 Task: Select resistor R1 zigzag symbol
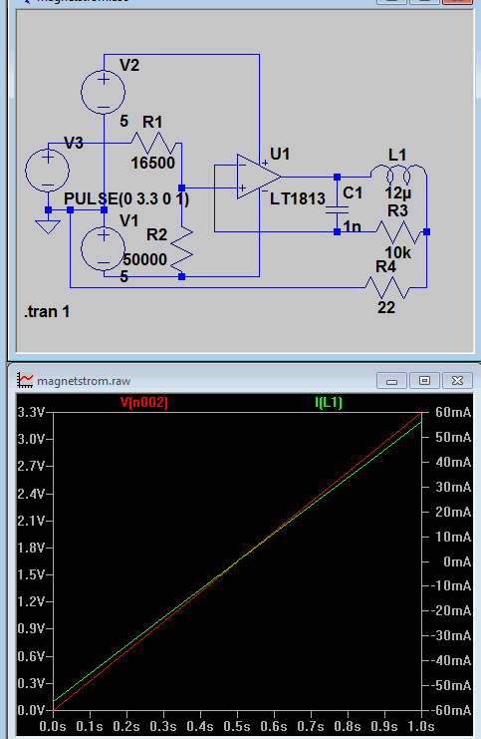click(x=155, y=143)
